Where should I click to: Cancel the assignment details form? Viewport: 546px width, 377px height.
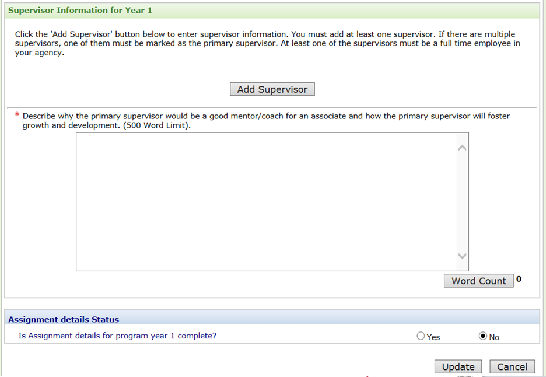coord(512,366)
